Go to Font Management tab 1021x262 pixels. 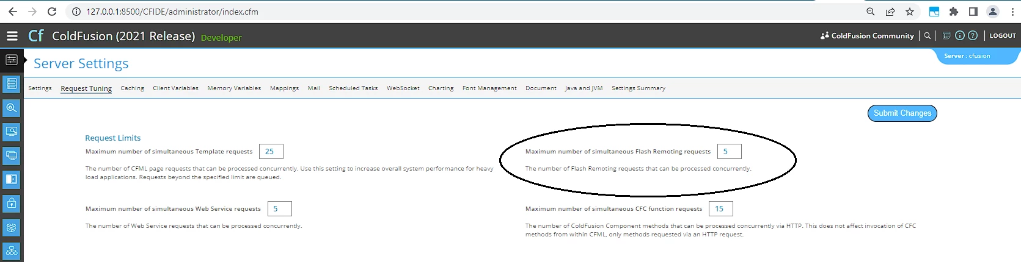[489, 88]
